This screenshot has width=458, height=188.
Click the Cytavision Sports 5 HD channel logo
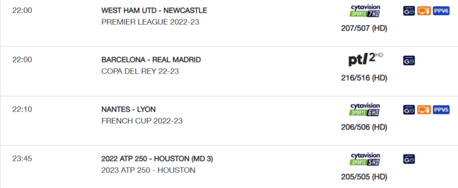(364, 159)
